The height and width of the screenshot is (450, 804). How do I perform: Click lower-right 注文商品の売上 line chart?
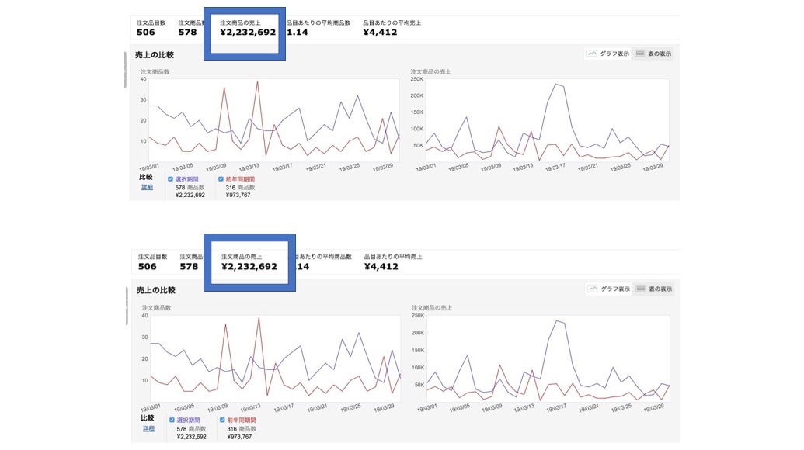pos(548,357)
